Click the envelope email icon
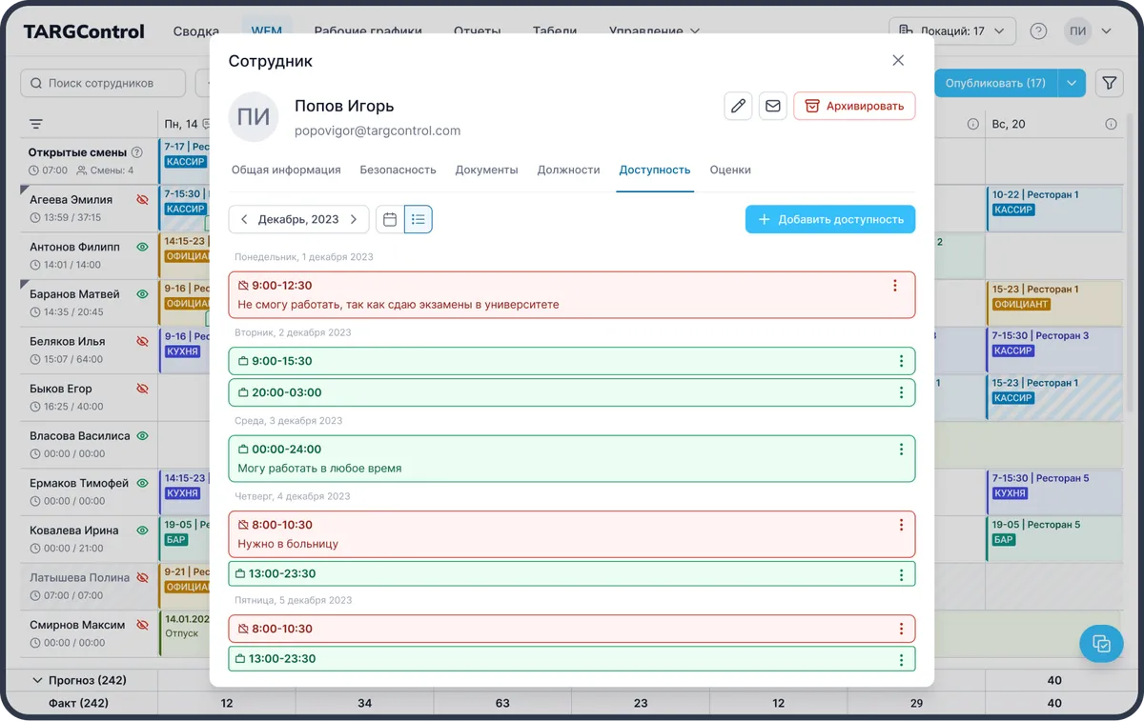 coord(773,106)
